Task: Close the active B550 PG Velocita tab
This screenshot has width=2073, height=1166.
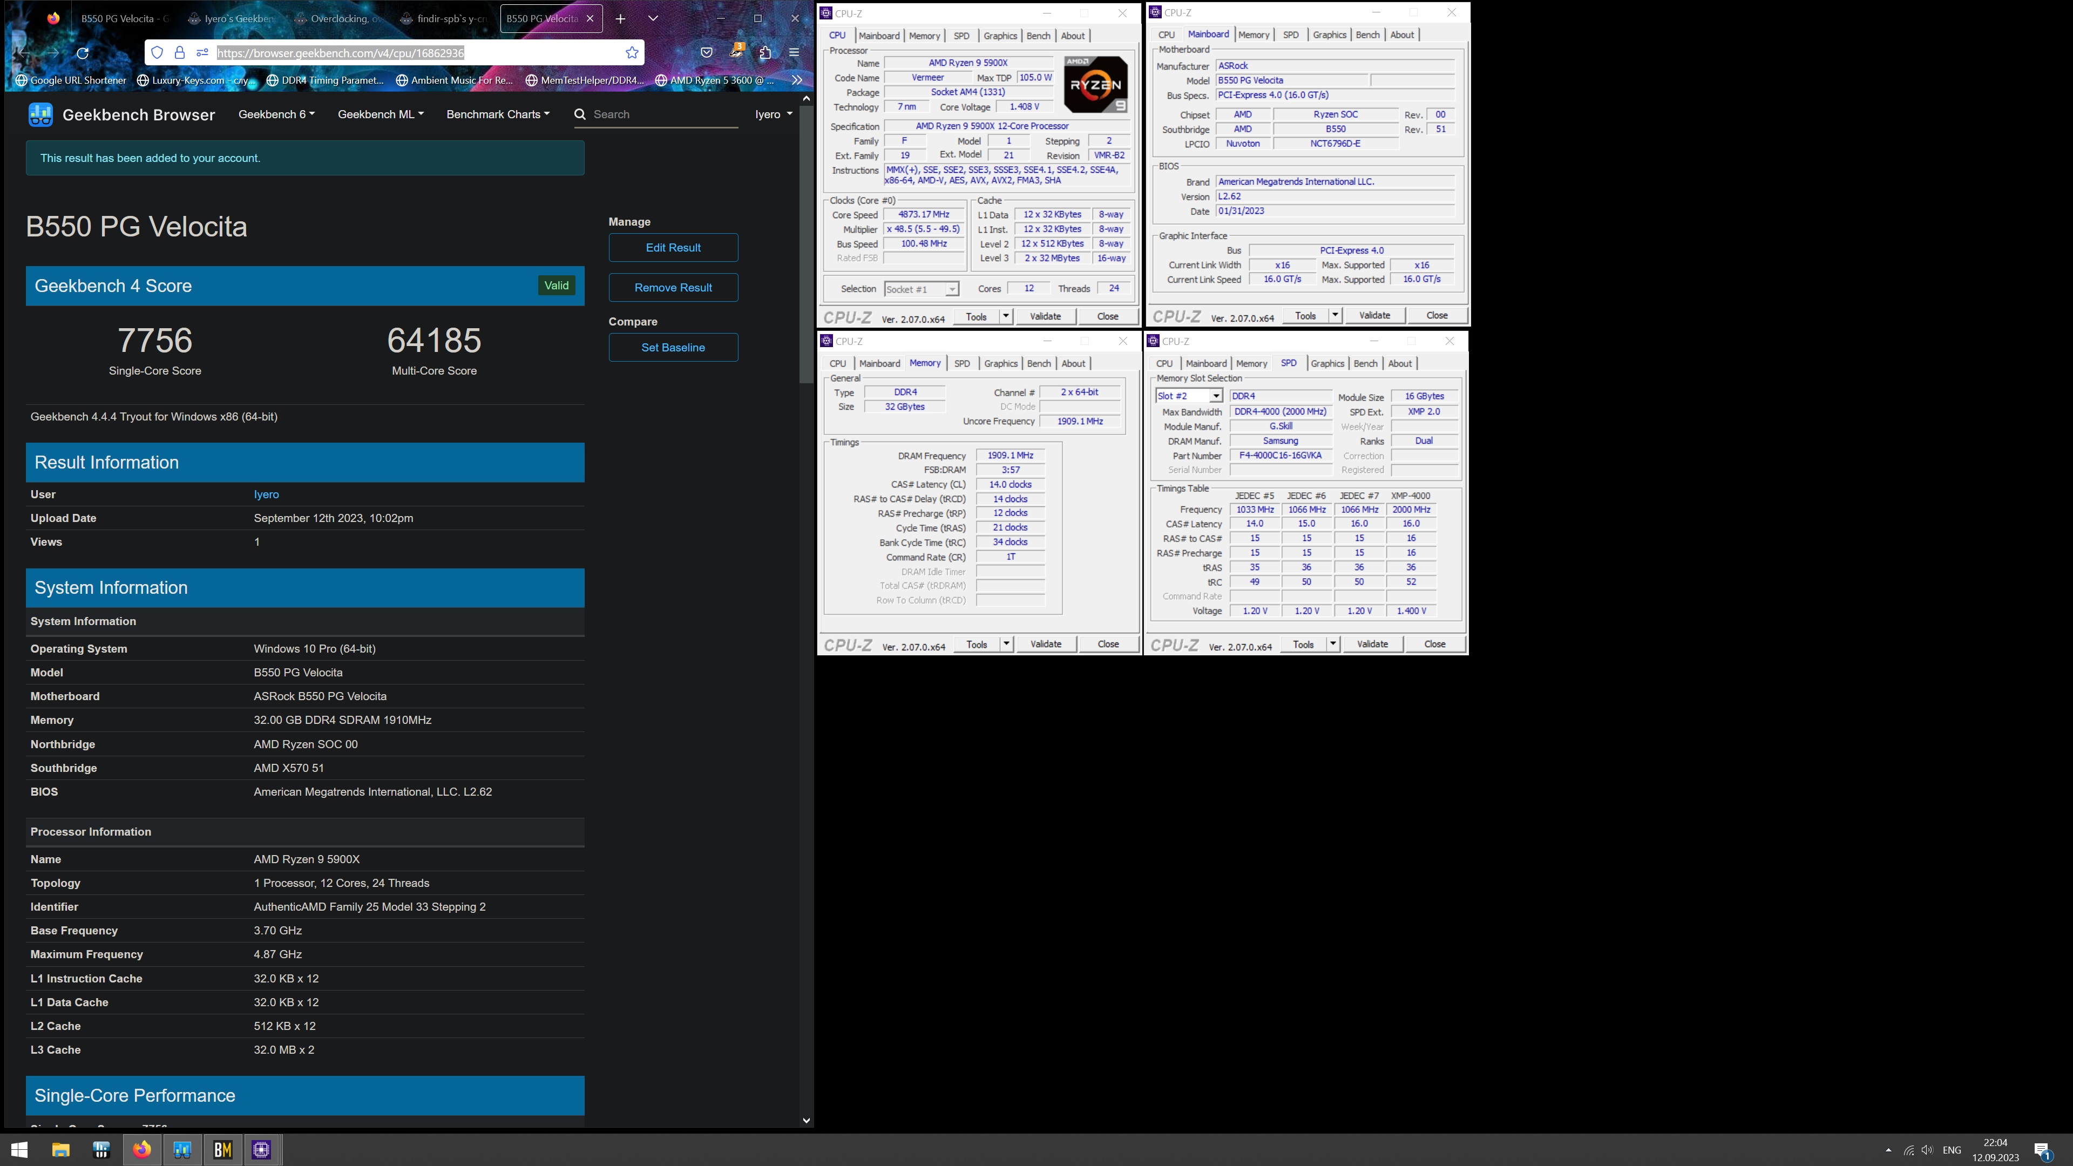Action: point(590,18)
